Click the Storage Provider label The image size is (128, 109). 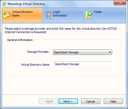[38, 52]
